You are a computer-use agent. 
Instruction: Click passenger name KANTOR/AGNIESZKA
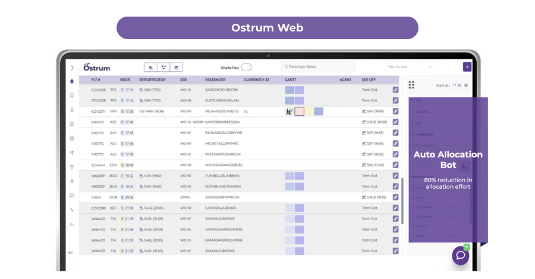pyautogui.click(x=222, y=122)
